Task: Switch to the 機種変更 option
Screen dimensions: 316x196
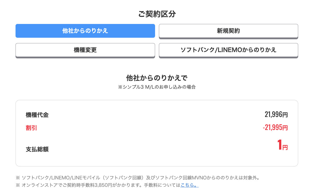Action: 85,50
